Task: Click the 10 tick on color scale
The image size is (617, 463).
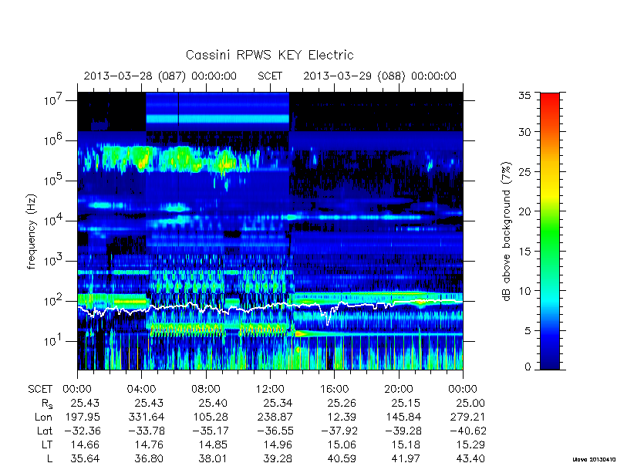Action: point(524,291)
